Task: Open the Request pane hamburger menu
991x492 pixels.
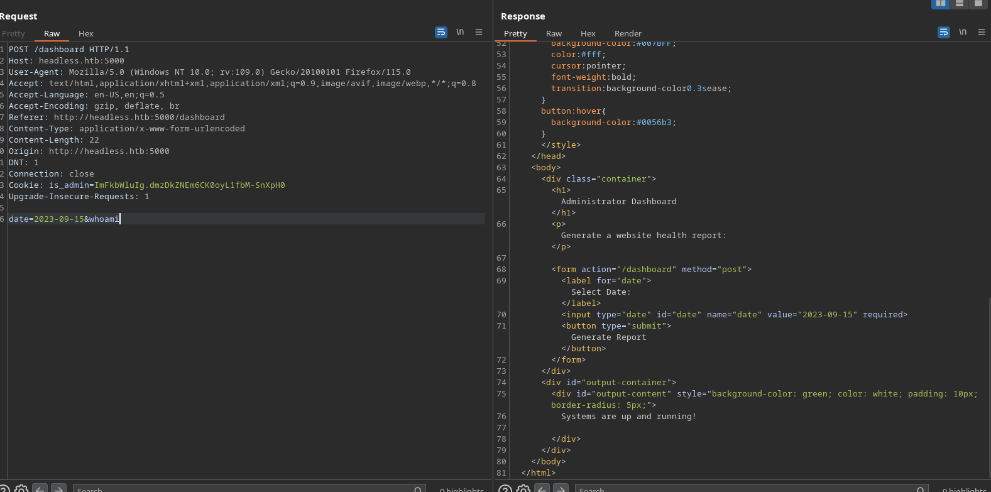Action: click(479, 32)
